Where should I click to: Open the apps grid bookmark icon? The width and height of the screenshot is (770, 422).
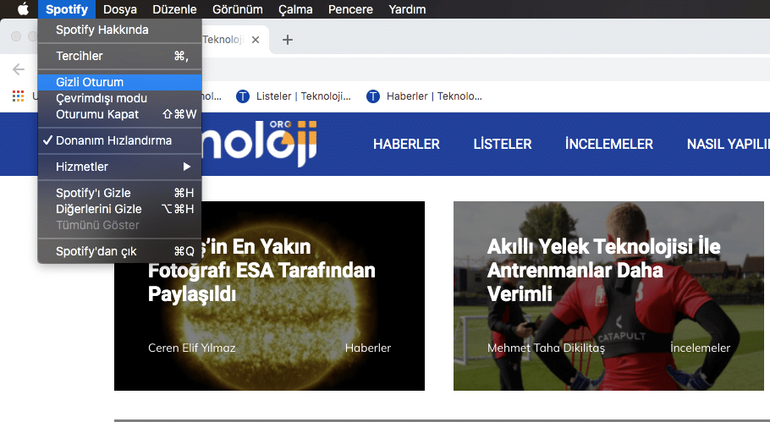[x=18, y=96]
